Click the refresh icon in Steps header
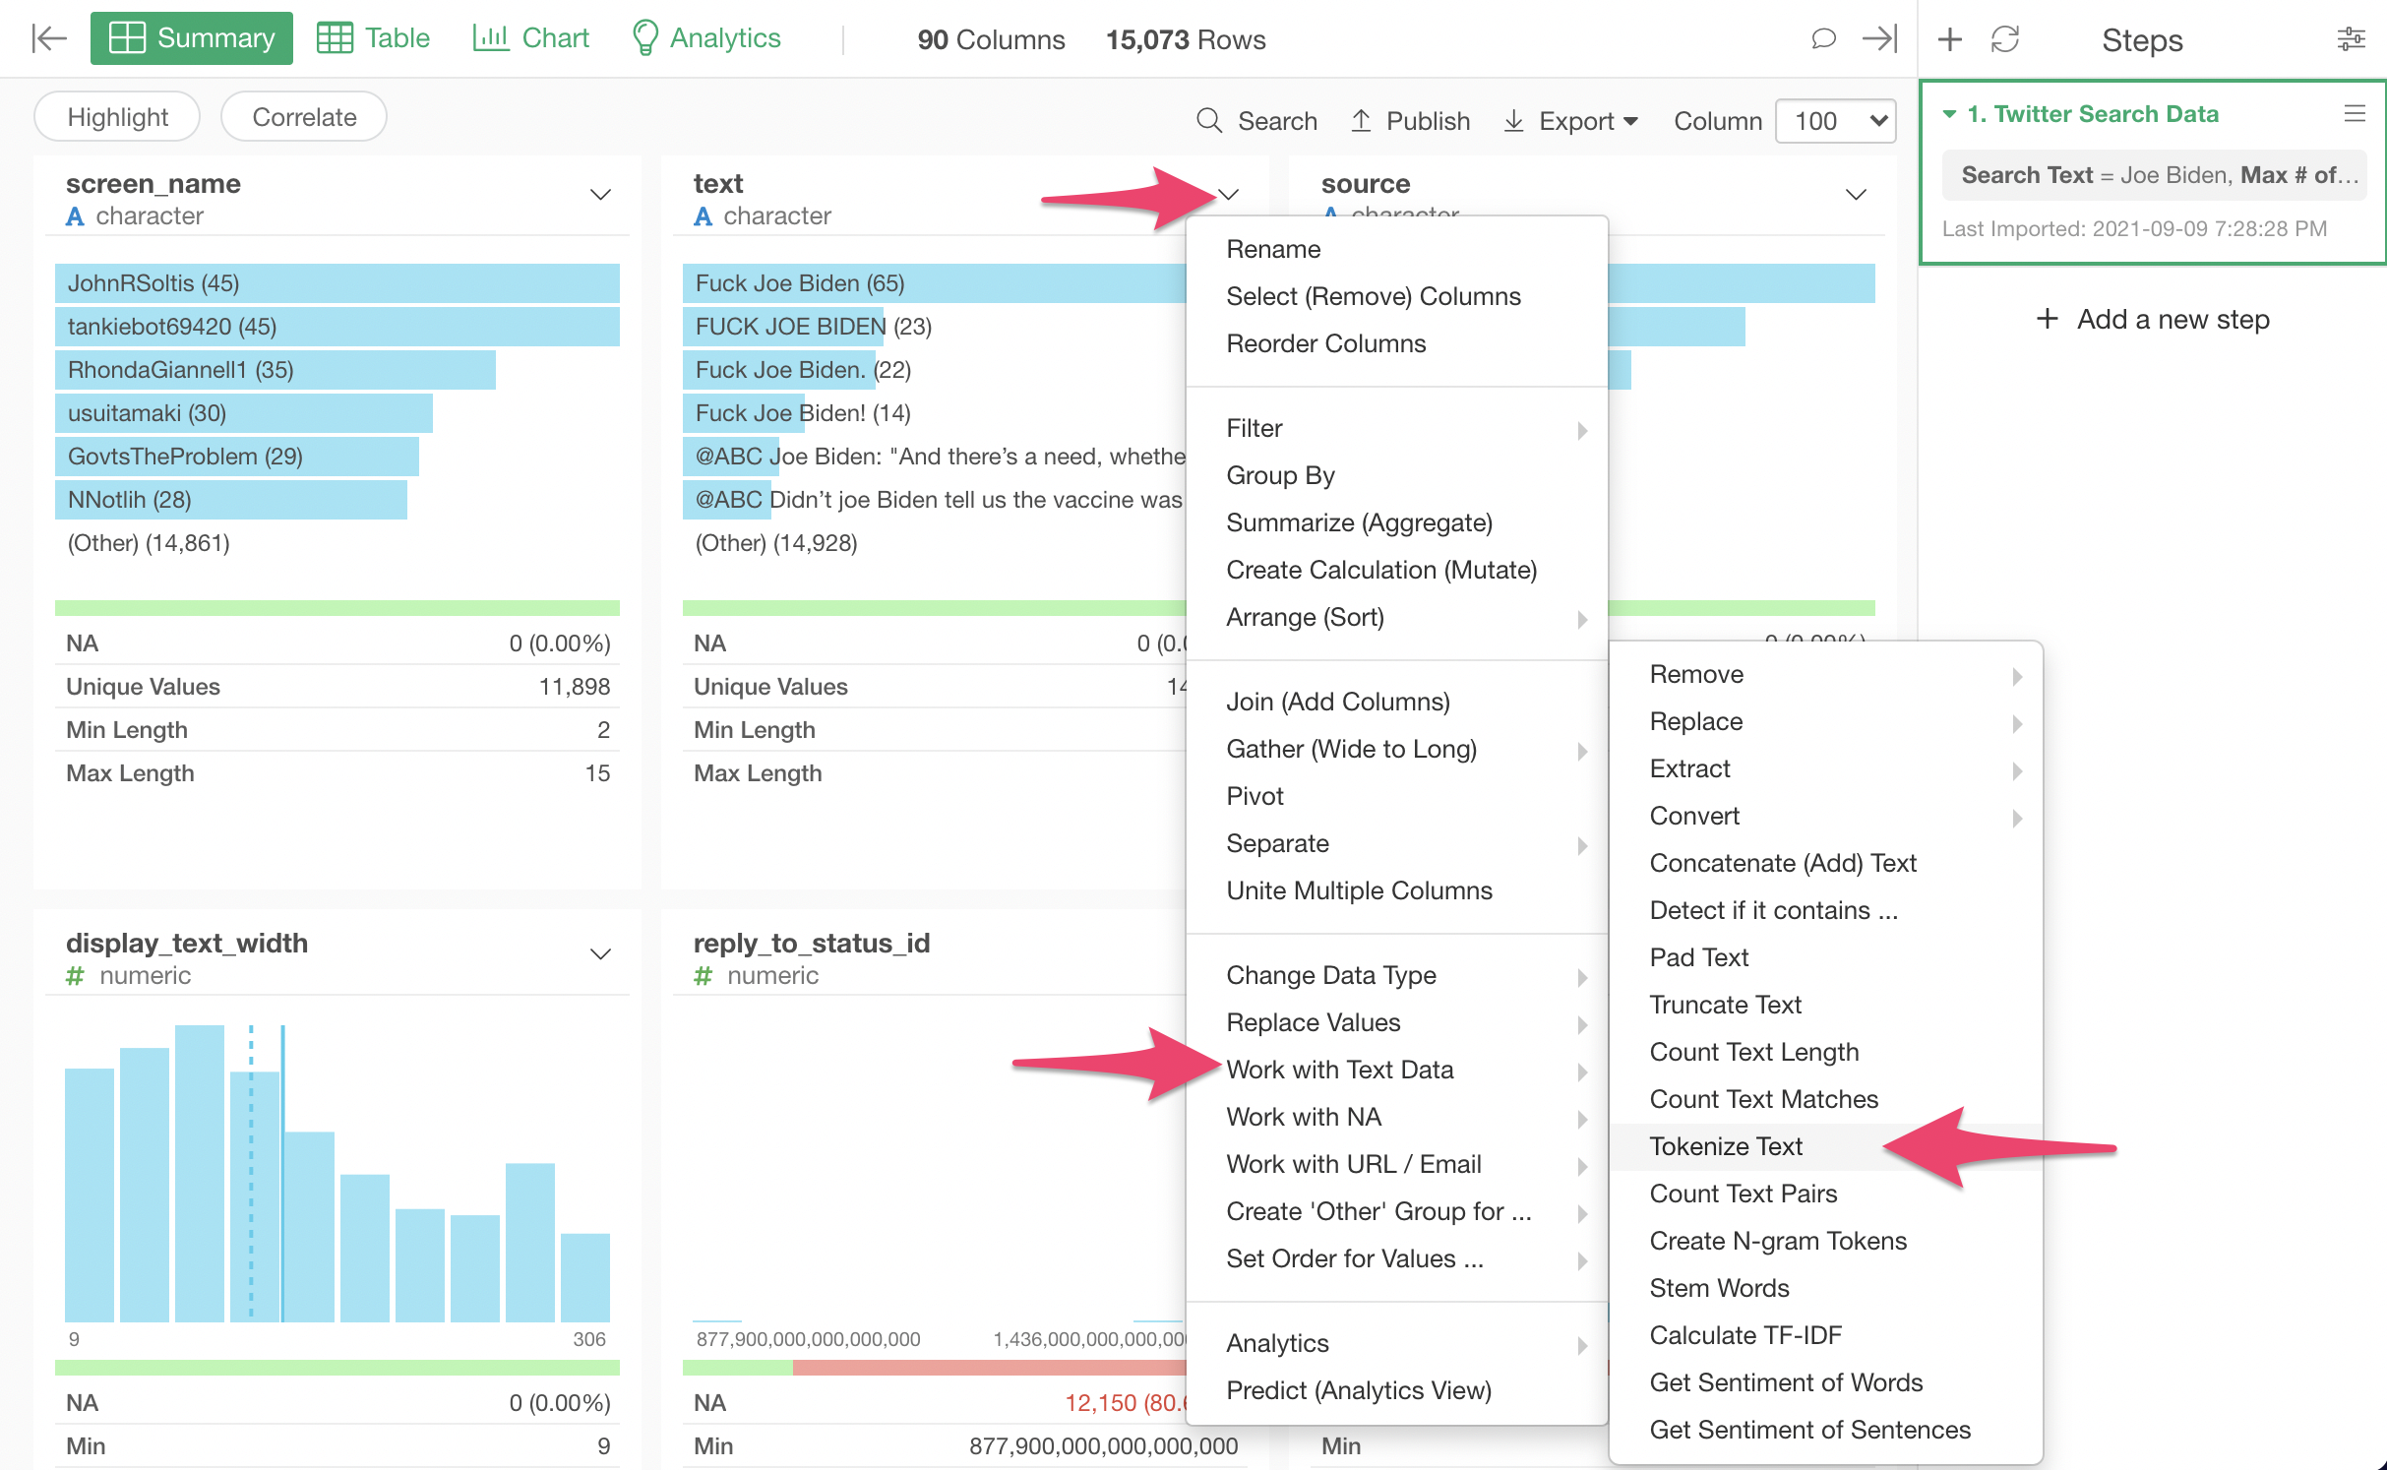The image size is (2387, 1470). (x=2004, y=39)
